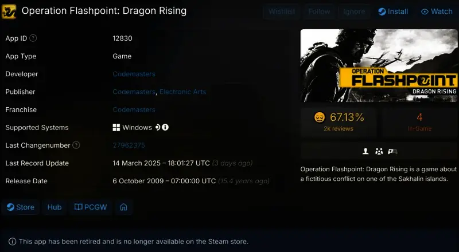Click the Dragon Rising cover image

(x=379, y=65)
